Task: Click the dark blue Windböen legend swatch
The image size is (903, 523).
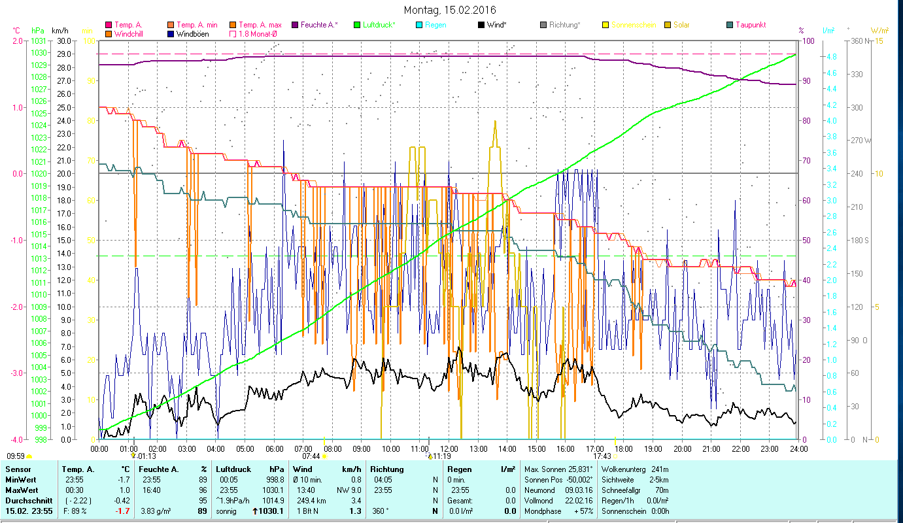Action: [x=171, y=33]
